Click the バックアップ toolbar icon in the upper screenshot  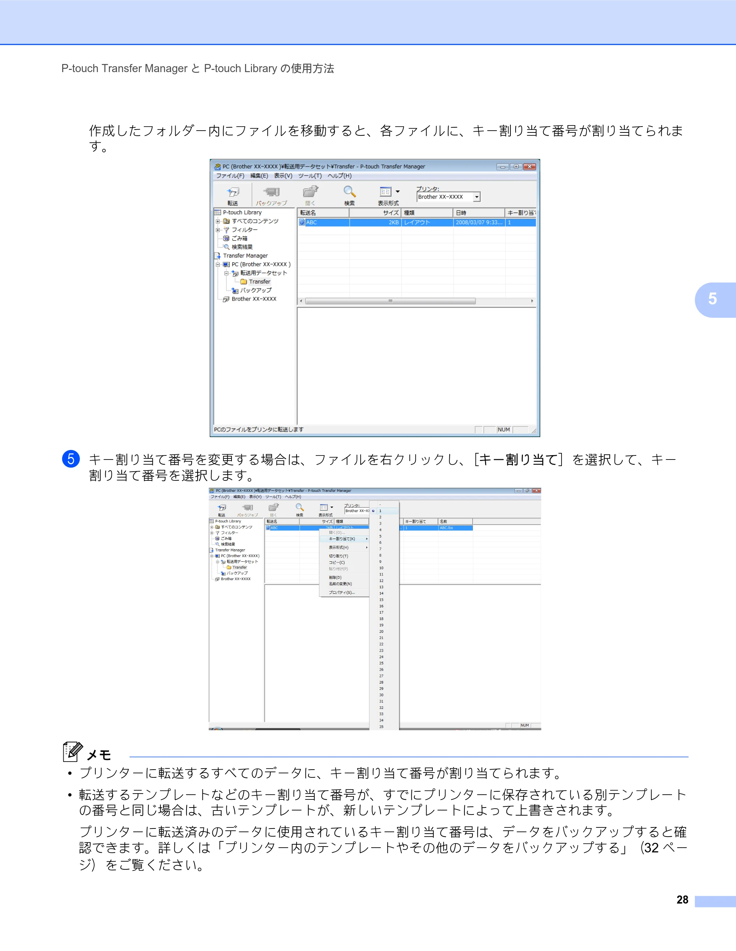coord(271,192)
